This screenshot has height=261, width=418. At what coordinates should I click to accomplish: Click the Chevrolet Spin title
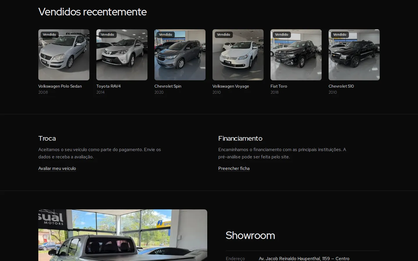tap(168, 86)
